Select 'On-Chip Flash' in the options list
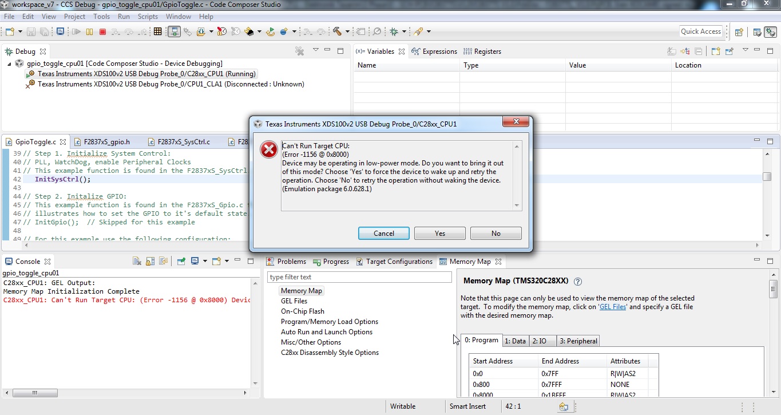781x415 pixels. pyautogui.click(x=302, y=311)
